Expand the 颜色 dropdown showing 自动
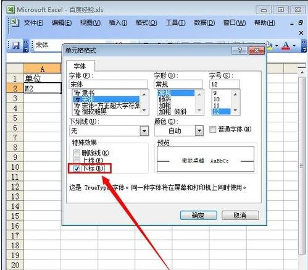 (199, 131)
